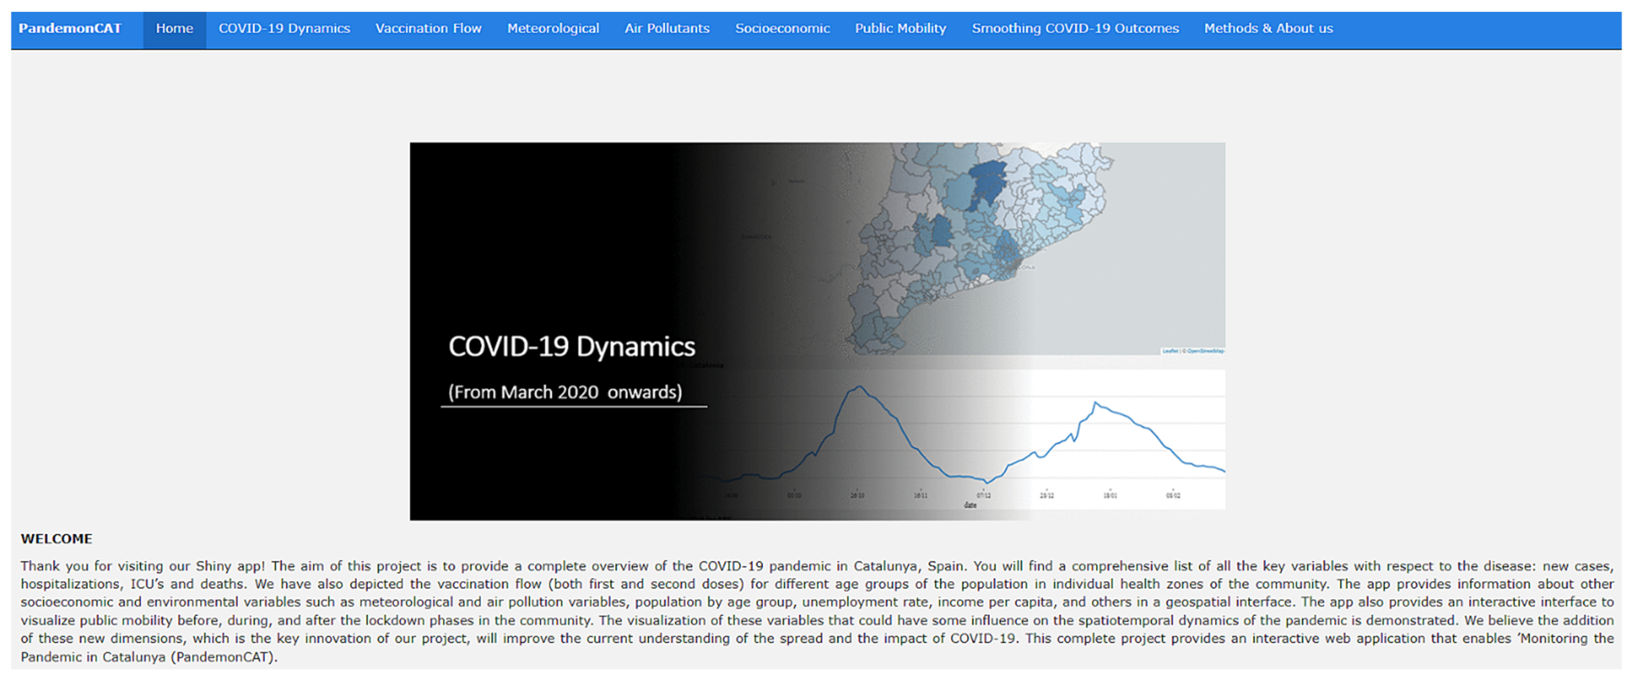This screenshot has width=1631, height=680.
Task: Open the COVID-19 Dynamics tab
Action: (284, 28)
